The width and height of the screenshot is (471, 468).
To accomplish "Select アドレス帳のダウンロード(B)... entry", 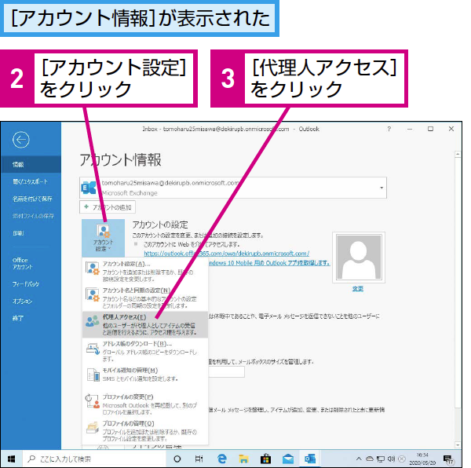I will [145, 351].
